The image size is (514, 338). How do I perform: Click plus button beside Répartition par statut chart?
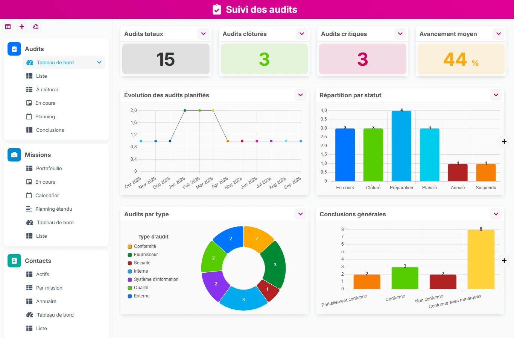(x=504, y=142)
